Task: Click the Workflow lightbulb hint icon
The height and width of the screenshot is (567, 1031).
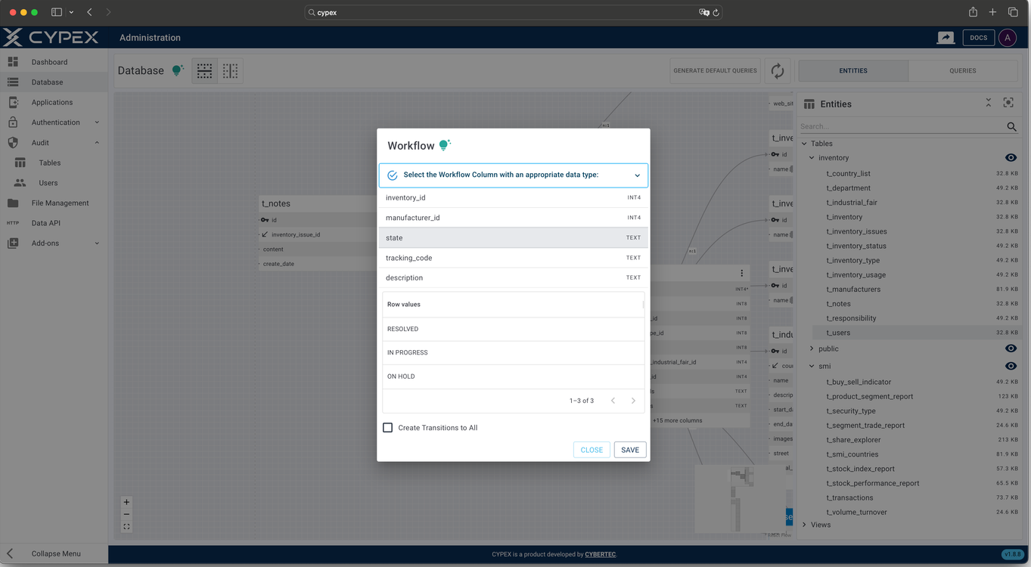Action: pyautogui.click(x=445, y=145)
